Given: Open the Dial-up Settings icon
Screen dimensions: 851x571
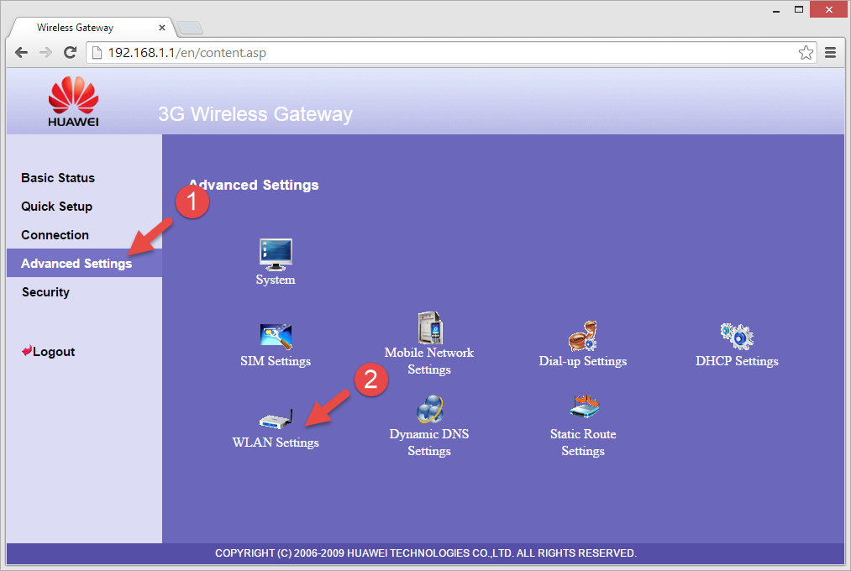Looking at the screenshot, I should 583,336.
